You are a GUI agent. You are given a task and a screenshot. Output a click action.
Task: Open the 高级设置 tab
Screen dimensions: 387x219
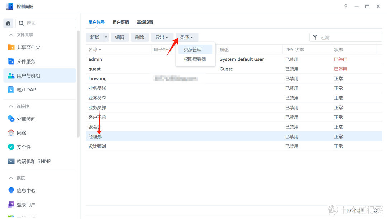(x=145, y=22)
